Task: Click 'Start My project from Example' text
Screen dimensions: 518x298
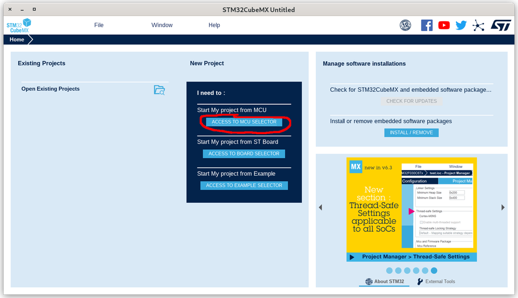Action: click(x=236, y=174)
